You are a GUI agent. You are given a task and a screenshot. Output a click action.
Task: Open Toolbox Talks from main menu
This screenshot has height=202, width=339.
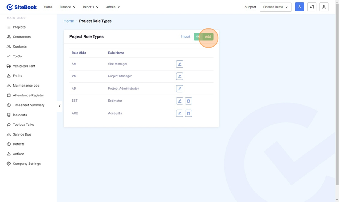click(x=23, y=125)
